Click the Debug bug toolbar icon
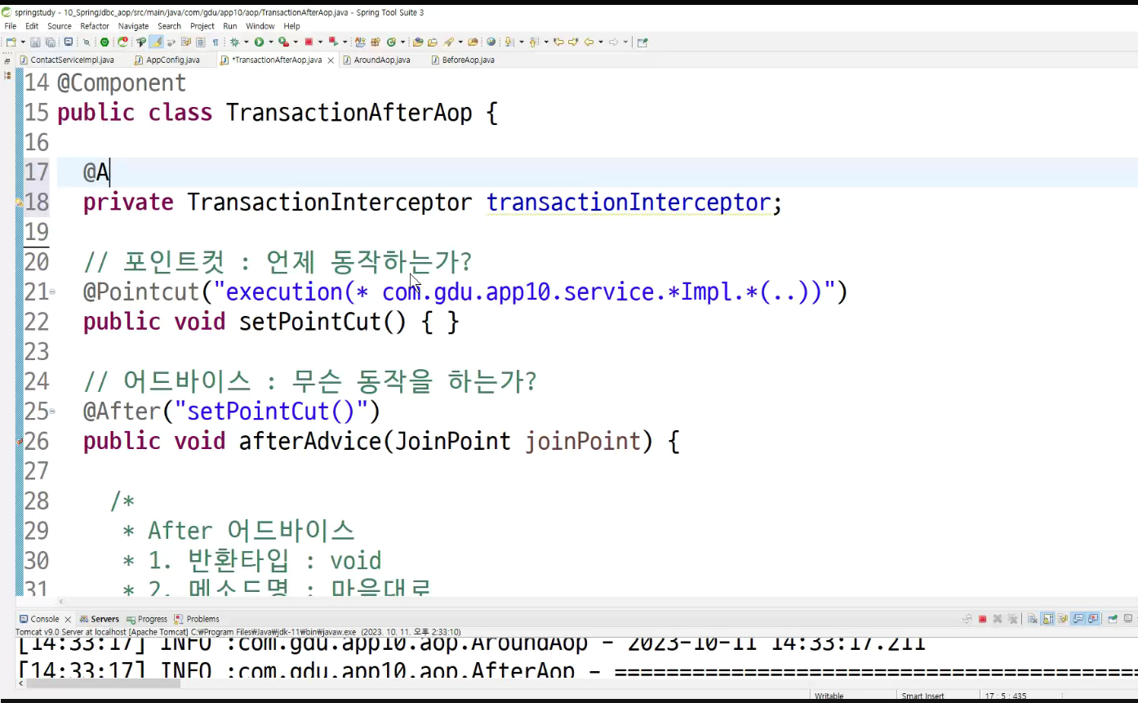The image size is (1138, 703). click(x=234, y=42)
